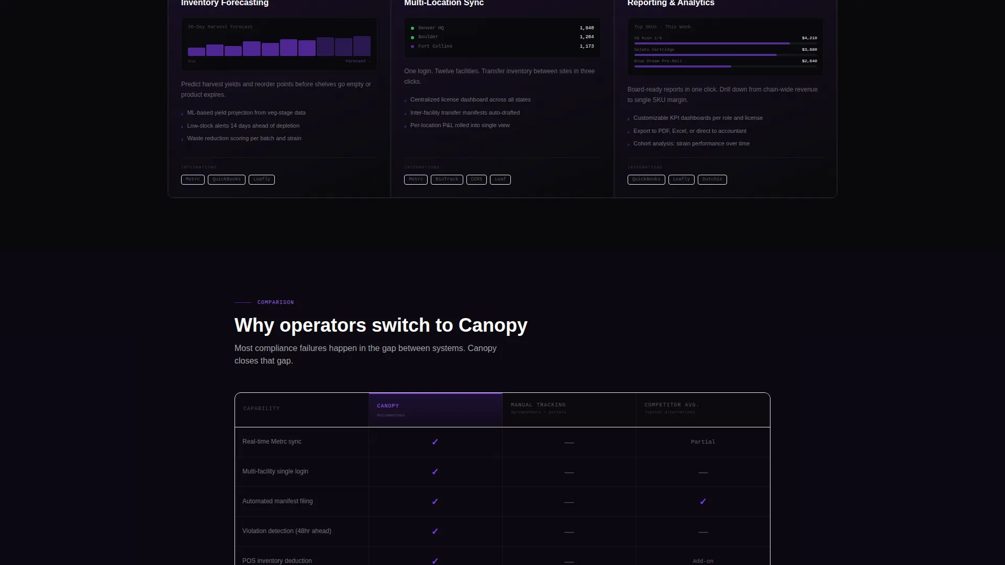This screenshot has width=1005, height=565.
Task: Click the Canopy checkmark for Multi-facility single login
Action: coord(435,472)
